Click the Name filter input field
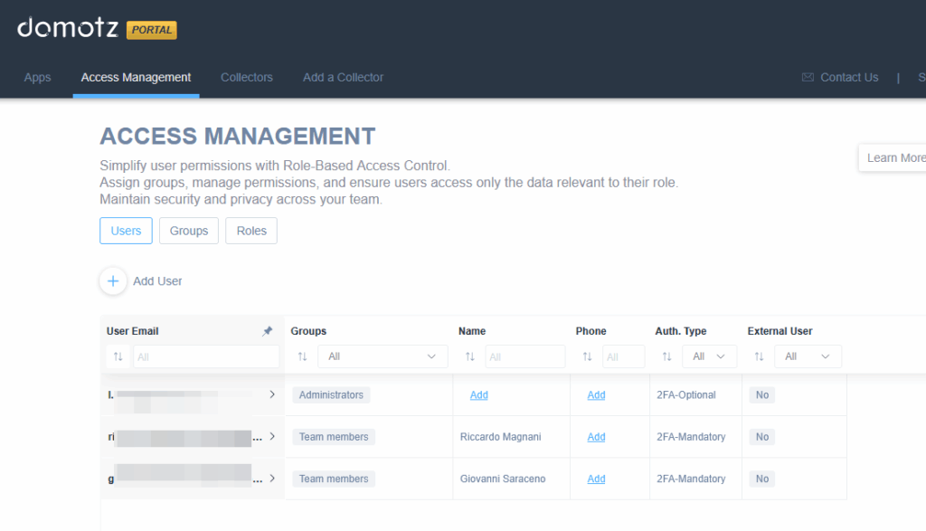 [x=524, y=357]
